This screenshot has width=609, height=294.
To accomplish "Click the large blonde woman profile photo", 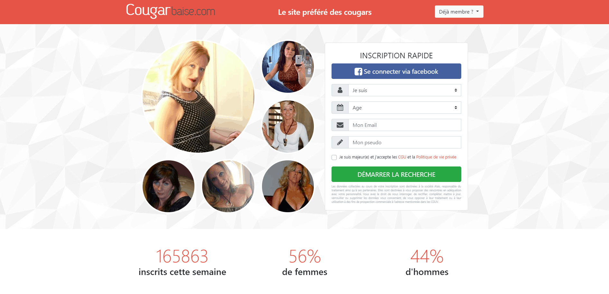I will [x=198, y=96].
